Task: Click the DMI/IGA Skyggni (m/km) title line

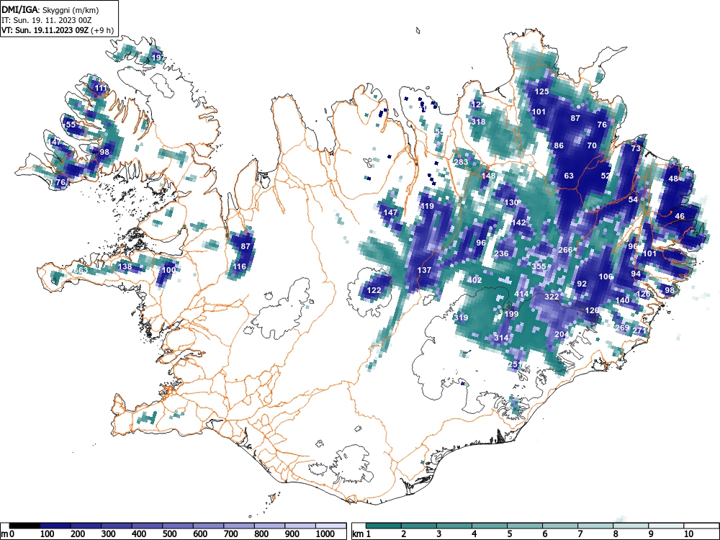Action: (50, 9)
